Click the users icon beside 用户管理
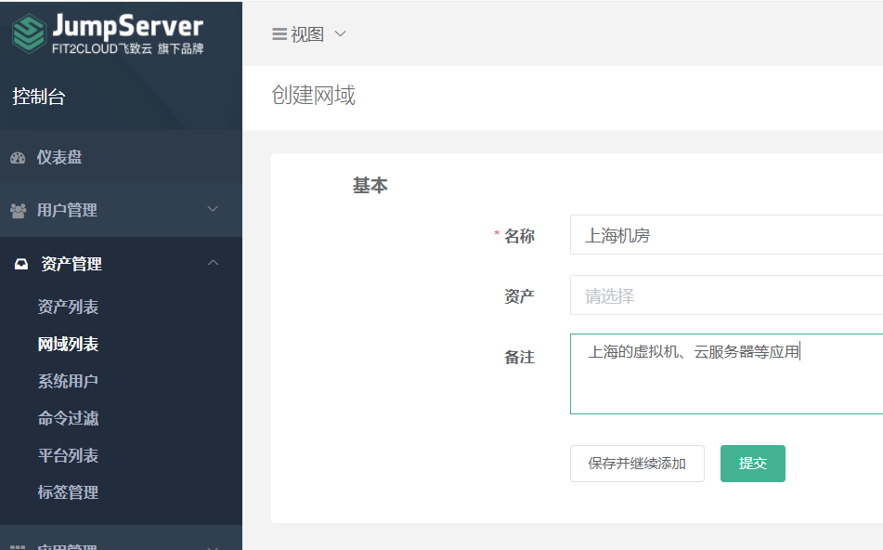Image resolution: width=883 pixels, height=550 pixels. (x=18, y=211)
